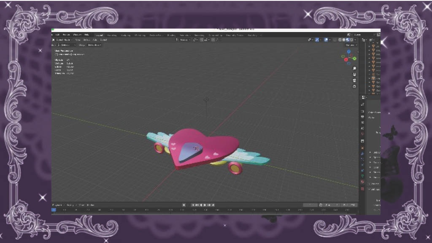This screenshot has width=432, height=243.
Task: Switch to rendered viewport shading
Action: click(x=351, y=40)
